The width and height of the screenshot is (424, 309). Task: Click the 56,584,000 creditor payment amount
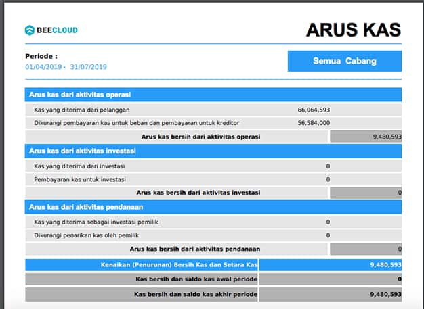coord(314,123)
